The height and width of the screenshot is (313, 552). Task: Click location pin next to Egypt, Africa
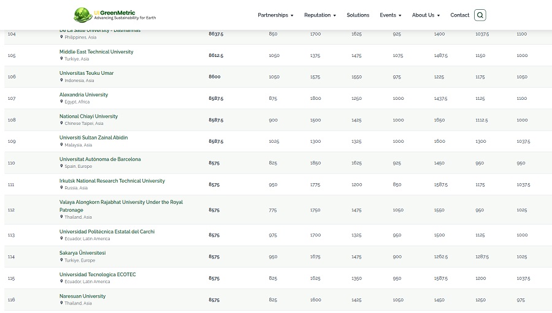pos(61,102)
